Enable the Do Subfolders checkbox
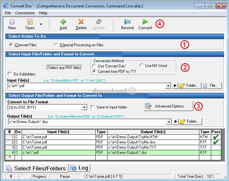 coord(10,74)
